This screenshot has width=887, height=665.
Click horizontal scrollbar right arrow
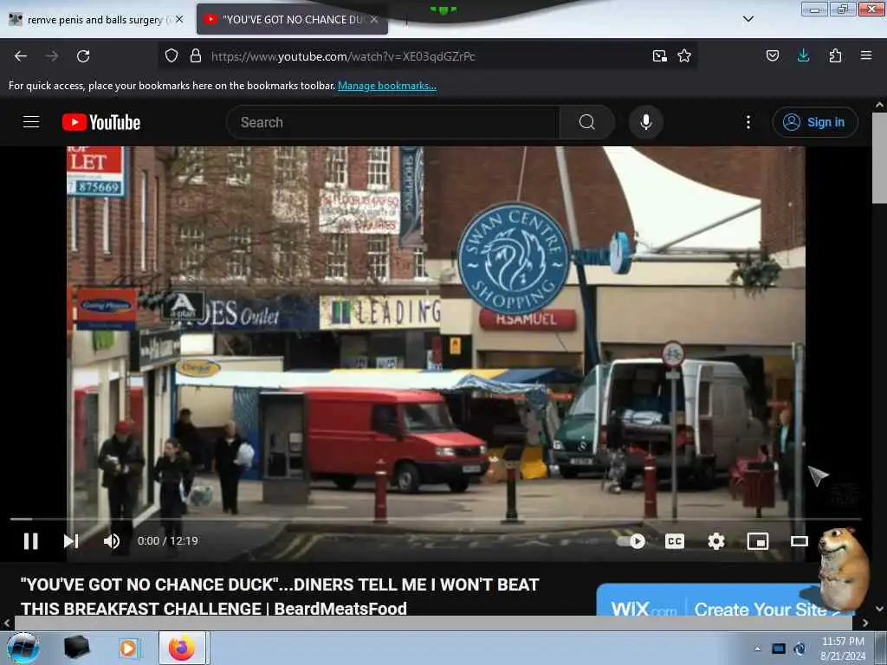tap(865, 623)
